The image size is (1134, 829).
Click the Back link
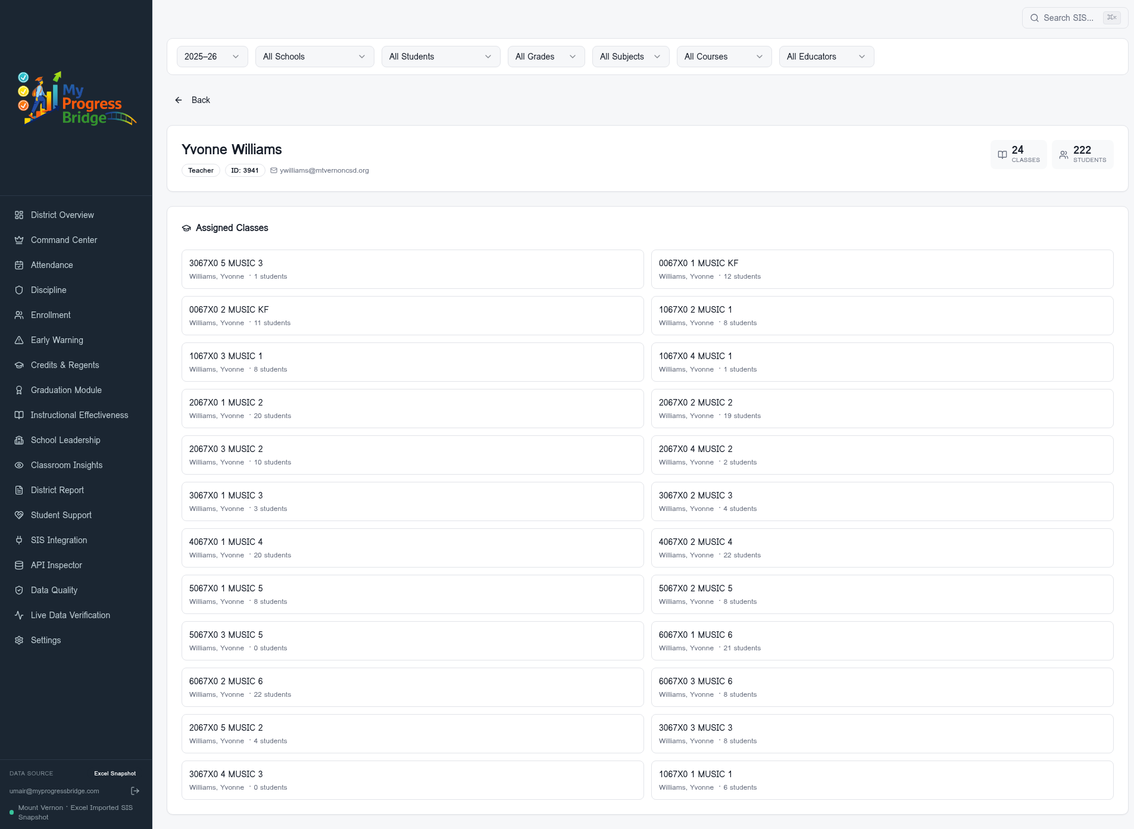[x=193, y=100]
